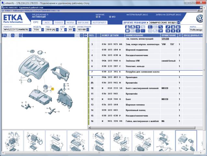The height and width of the screenshot is (156, 207).
Task: Click the third magnifier icon above the diagram
Action: click(x=13, y=35)
